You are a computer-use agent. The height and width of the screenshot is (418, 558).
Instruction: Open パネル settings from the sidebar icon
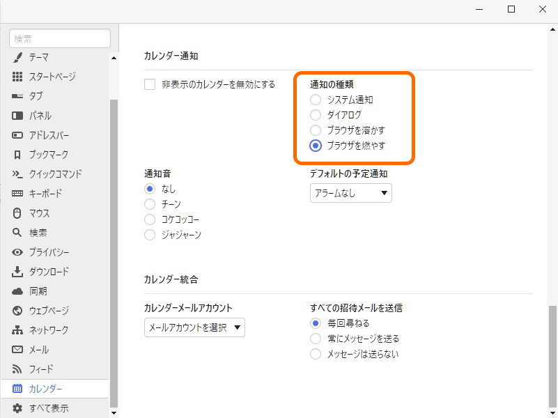[17, 116]
